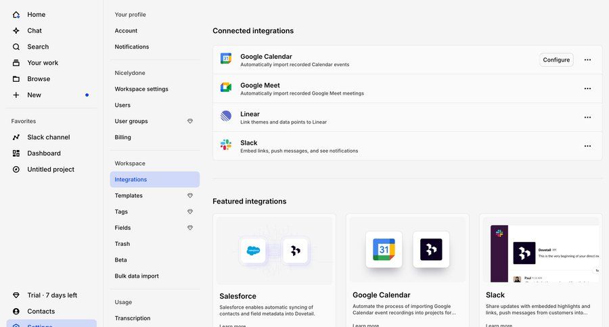Click the Google Calendar integration icon
609x327 pixels.
[x=226, y=59]
